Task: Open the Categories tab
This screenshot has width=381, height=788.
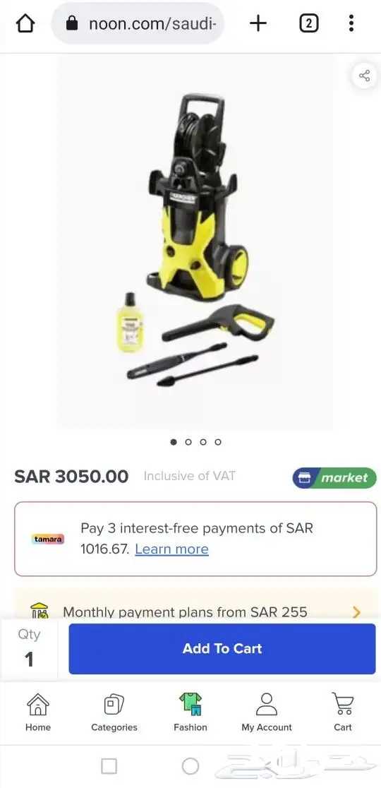Action: 114,712
